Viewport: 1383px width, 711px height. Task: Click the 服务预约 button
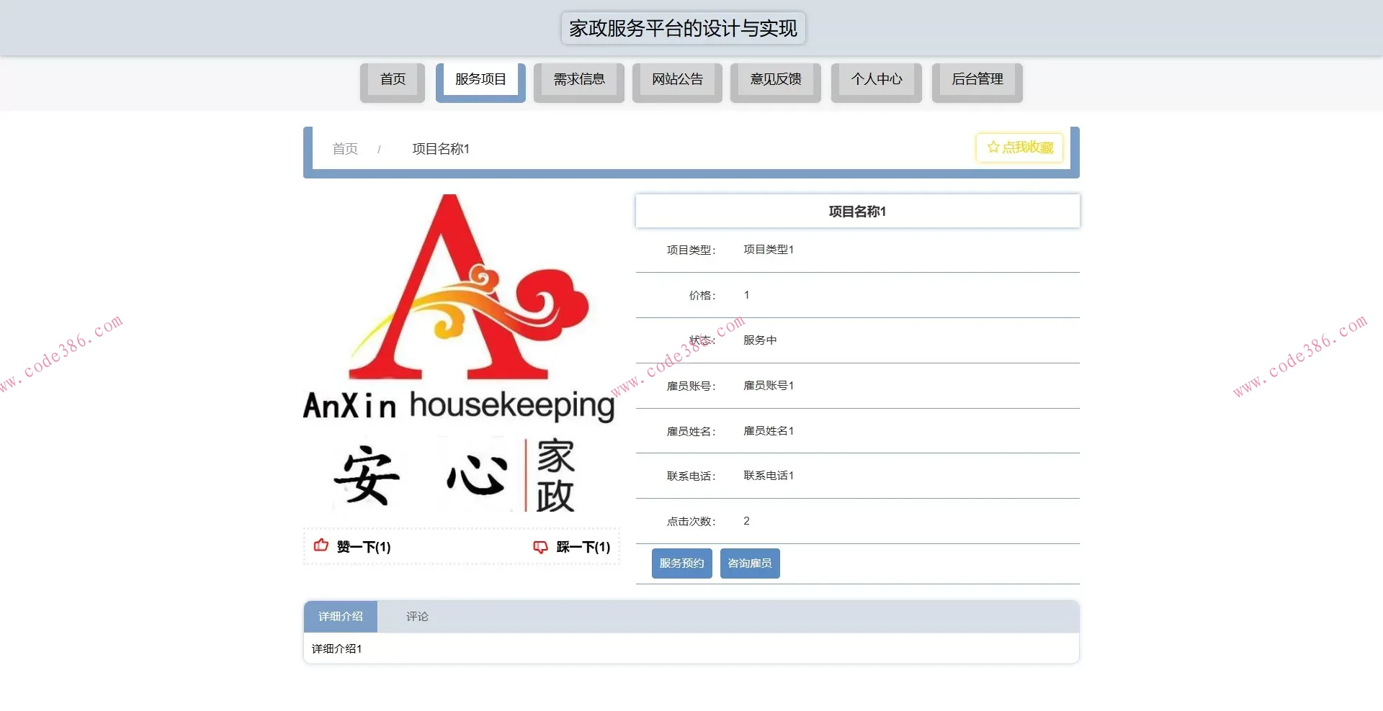[681, 563]
